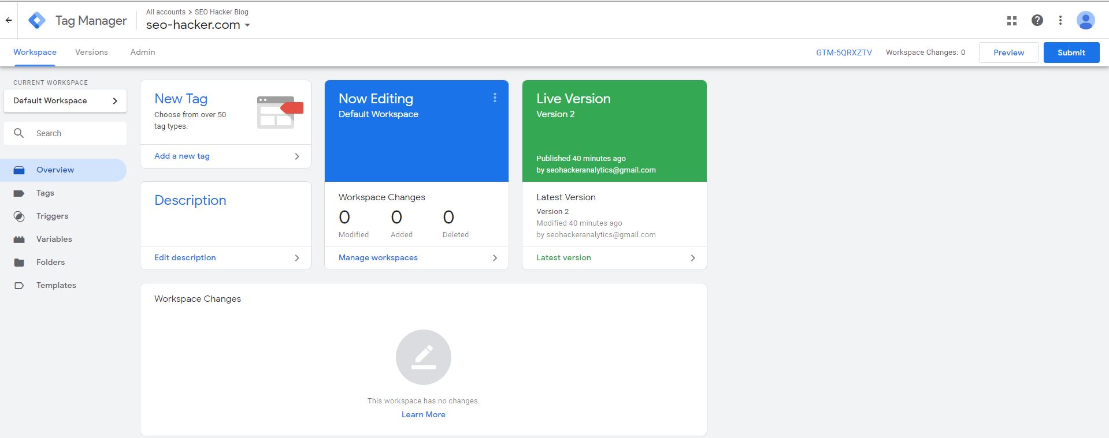Open the three-dot menu in top bar

click(1060, 20)
